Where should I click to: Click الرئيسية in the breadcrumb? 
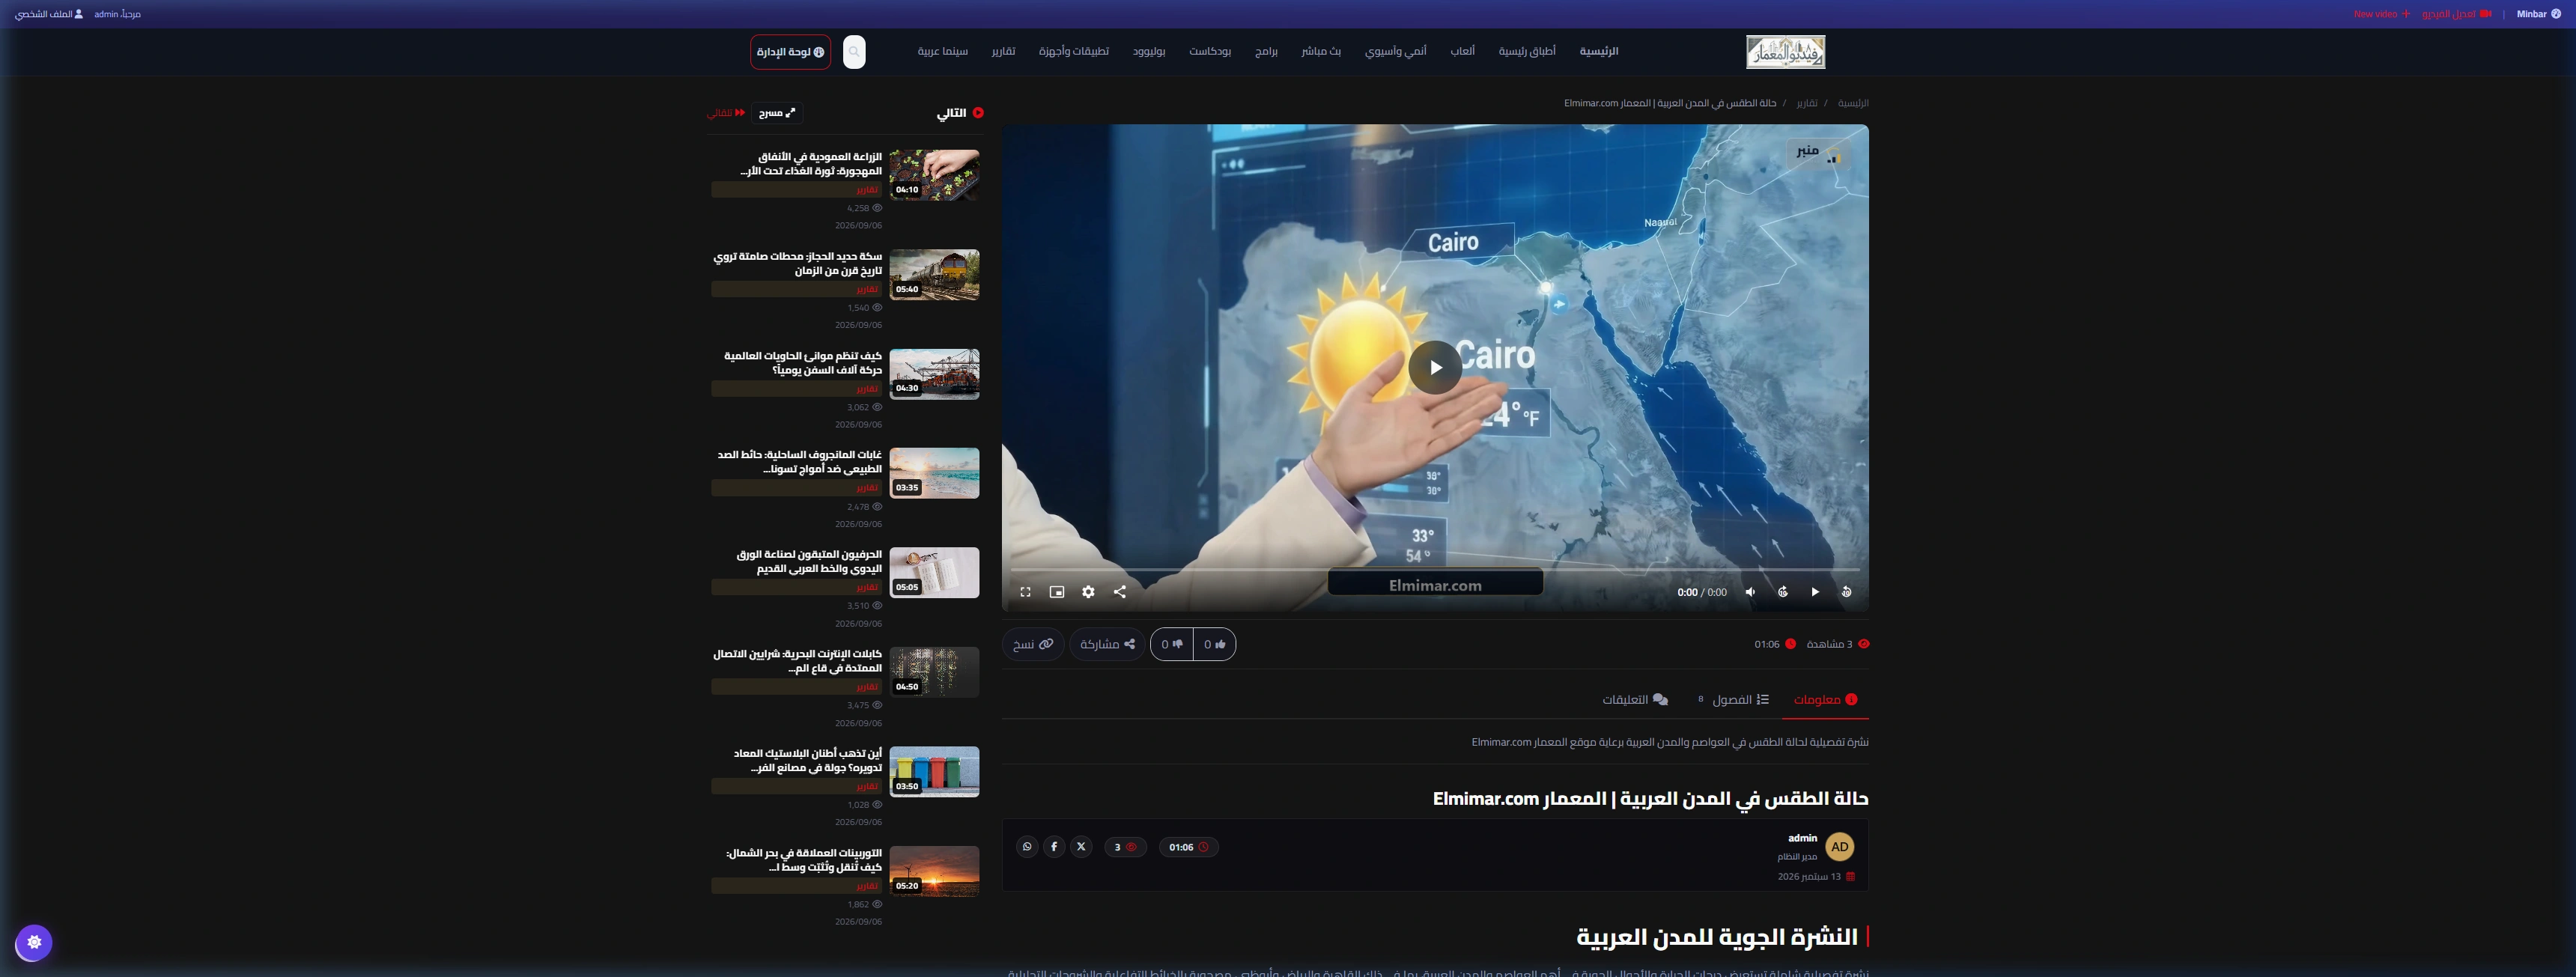click(1853, 103)
